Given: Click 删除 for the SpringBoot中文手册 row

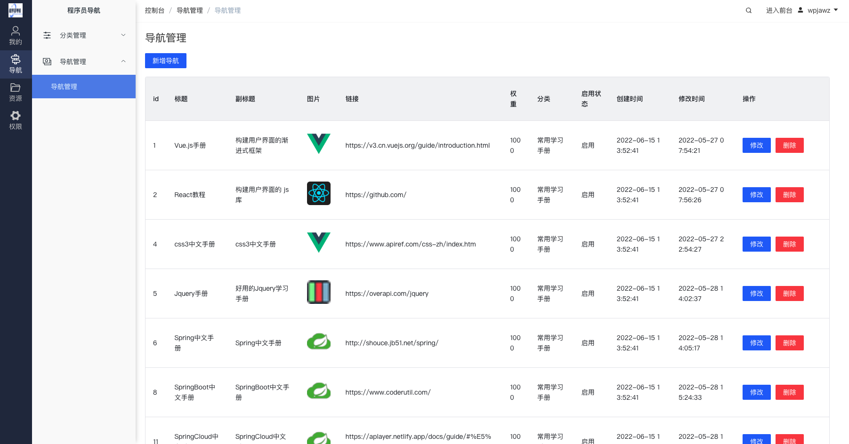Looking at the screenshot, I should pyautogui.click(x=790, y=392).
